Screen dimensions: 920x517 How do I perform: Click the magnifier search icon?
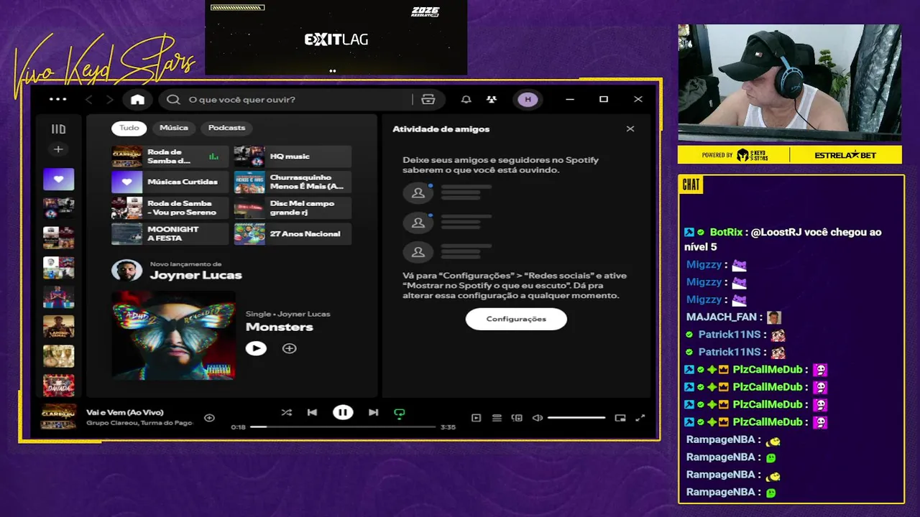coord(173,100)
